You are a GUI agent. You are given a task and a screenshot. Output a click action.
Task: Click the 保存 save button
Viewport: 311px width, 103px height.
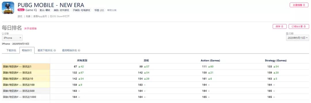[280, 26]
